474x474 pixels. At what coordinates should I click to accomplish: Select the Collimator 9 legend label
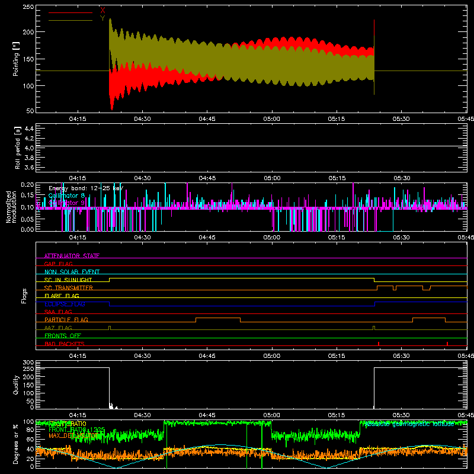click(66, 203)
